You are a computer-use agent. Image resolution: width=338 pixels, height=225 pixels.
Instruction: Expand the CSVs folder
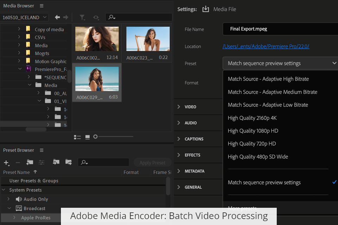coord(19,37)
